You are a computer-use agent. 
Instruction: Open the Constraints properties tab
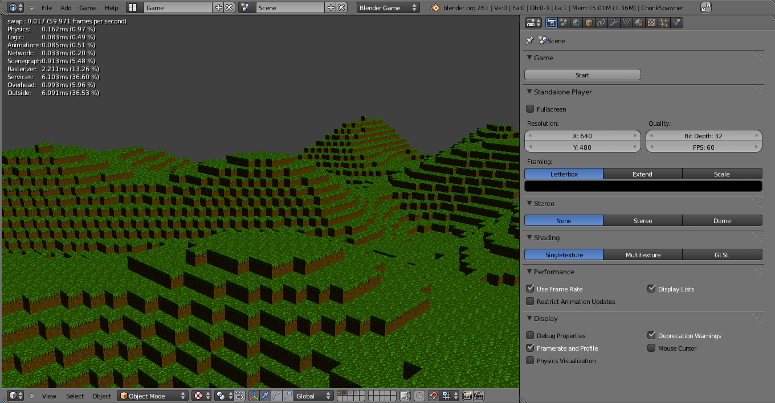pos(600,22)
